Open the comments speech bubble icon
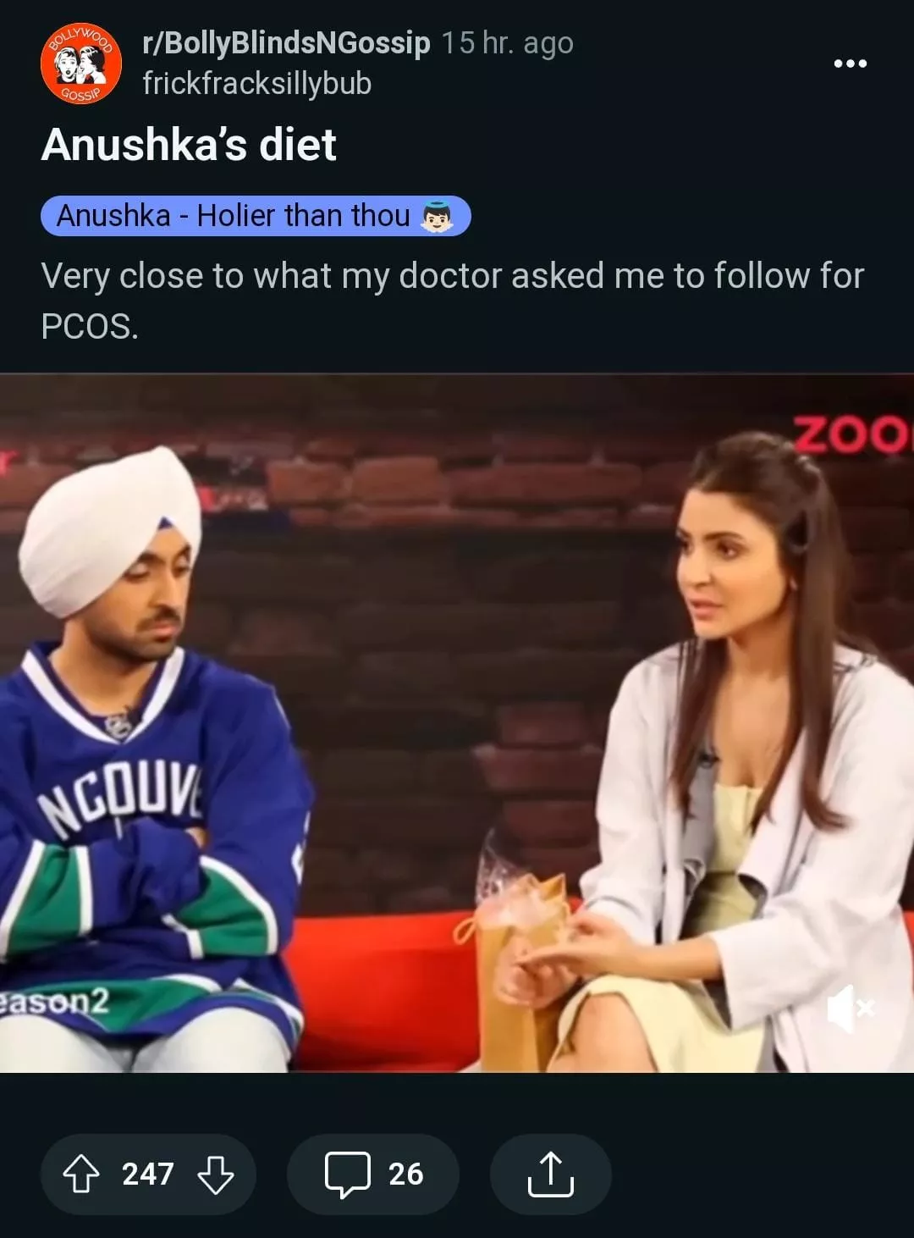The image size is (914, 1238). coord(348,1174)
